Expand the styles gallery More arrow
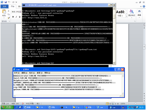The height and width of the screenshot is (110, 146). click(x=127, y=16)
